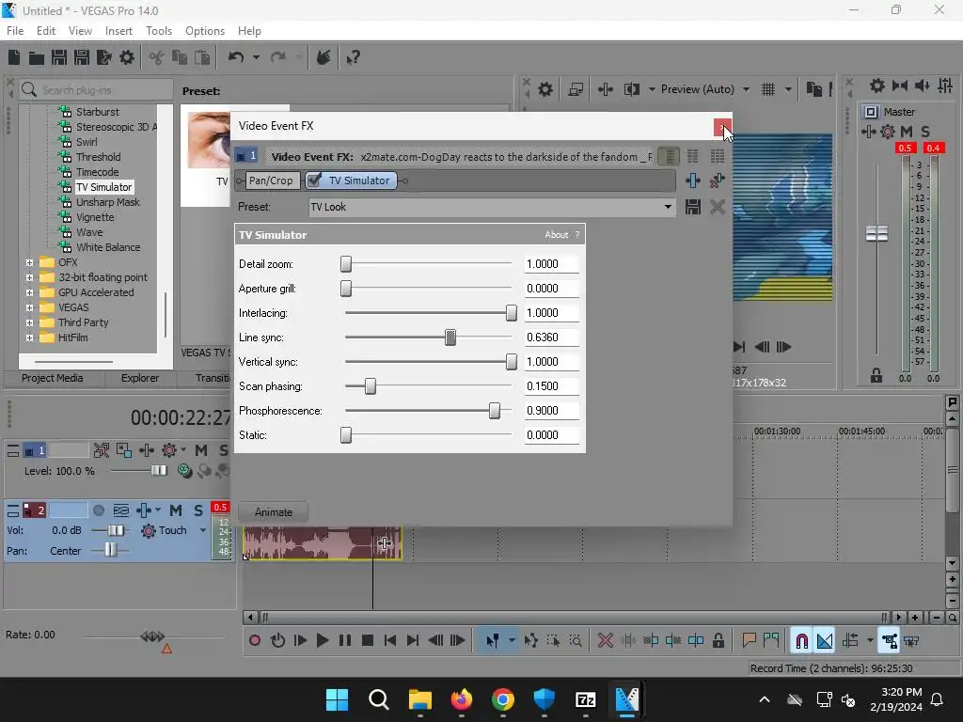Open the Insert menu

point(118,31)
